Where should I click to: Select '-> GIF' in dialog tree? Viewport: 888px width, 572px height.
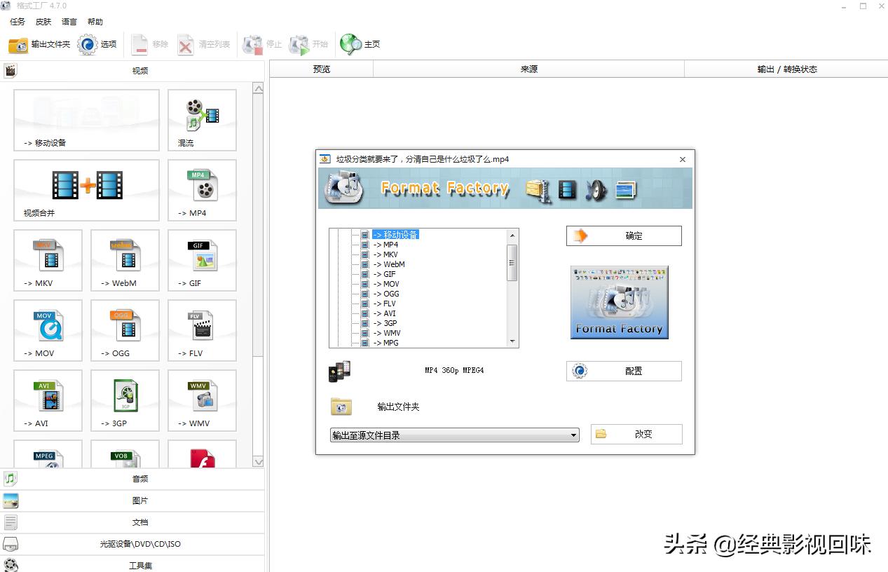pyautogui.click(x=384, y=274)
